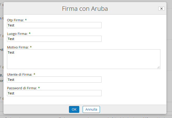Image resolution: width=172 pixels, height=118 pixels.
Task: Select the Utente di Firma field
Action: (54, 80)
